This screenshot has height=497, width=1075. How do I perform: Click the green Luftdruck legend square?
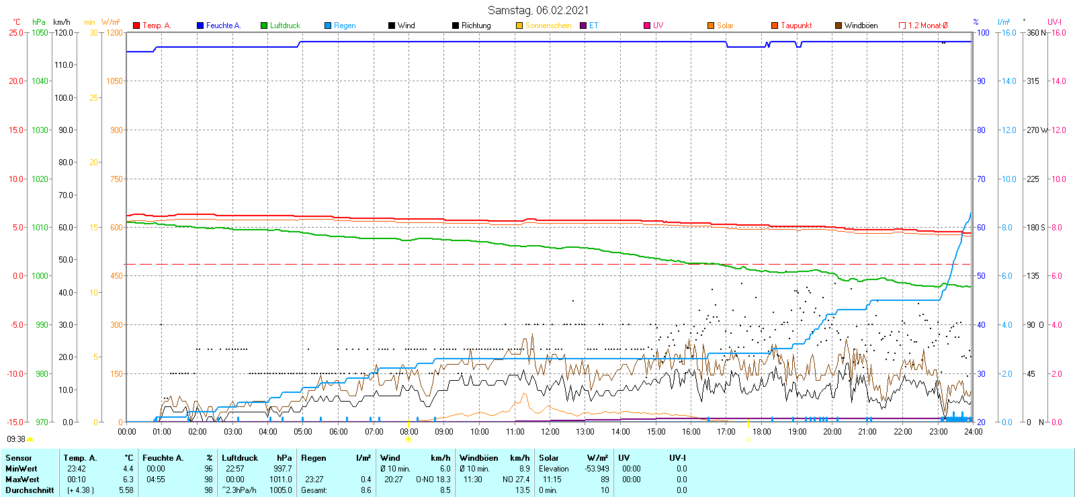point(264,26)
